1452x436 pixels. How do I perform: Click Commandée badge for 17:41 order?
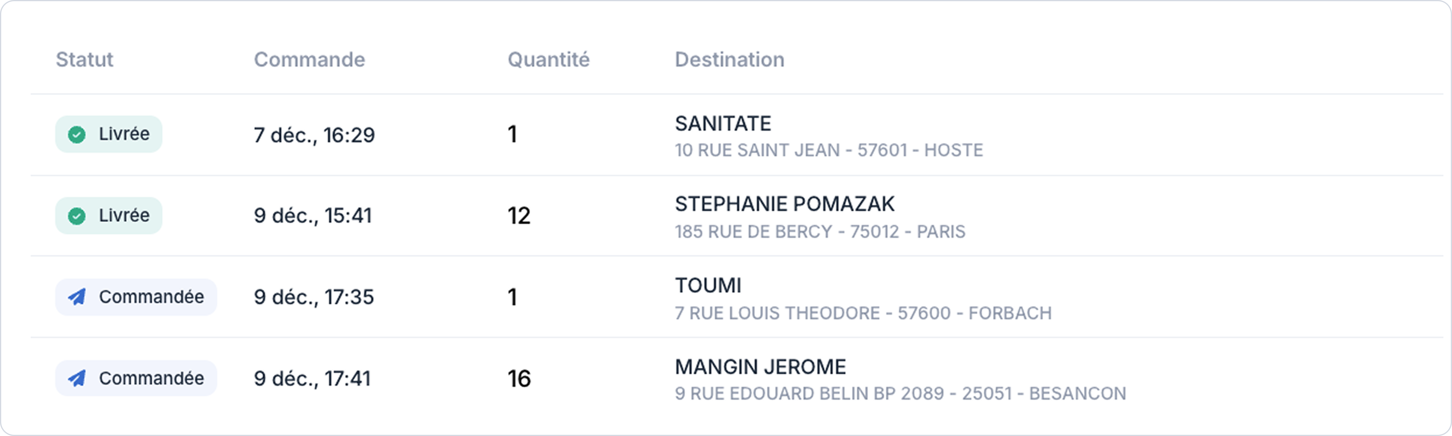[x=136, y=378]
